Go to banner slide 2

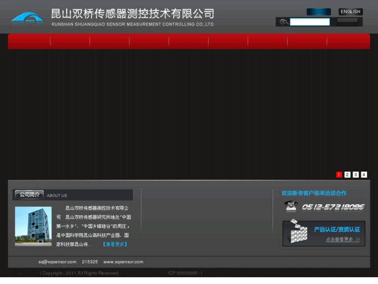[347, 175]
